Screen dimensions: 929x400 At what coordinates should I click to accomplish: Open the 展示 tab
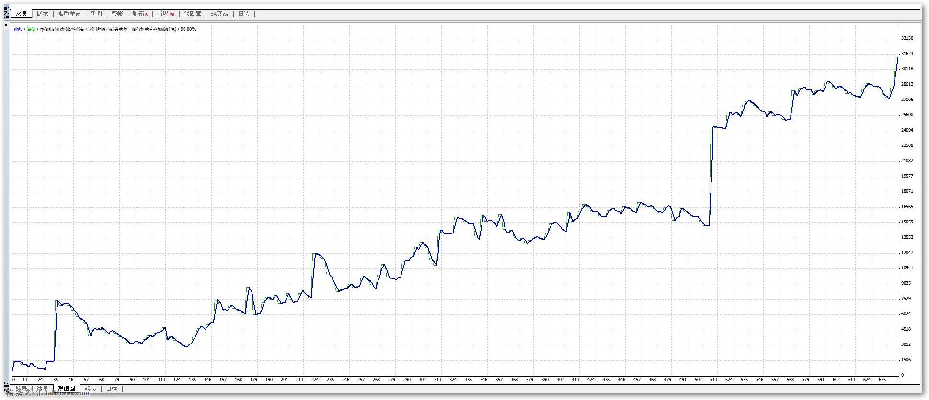42,14
